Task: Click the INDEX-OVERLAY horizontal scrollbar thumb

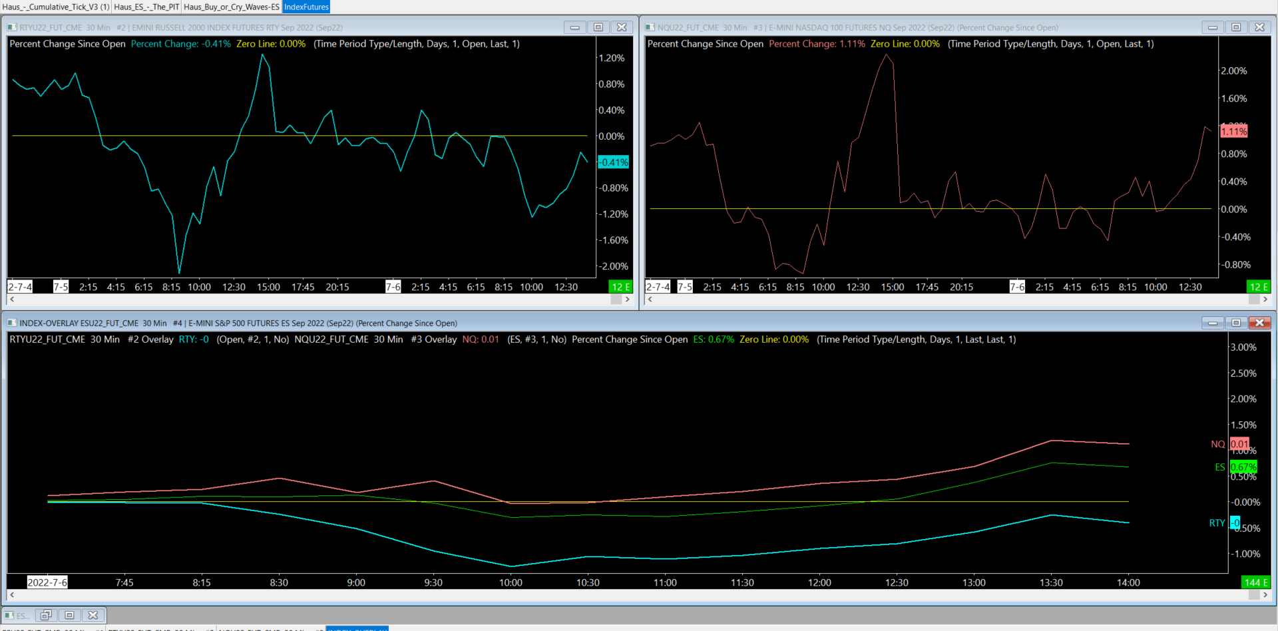Action: tap(1254, 595)
